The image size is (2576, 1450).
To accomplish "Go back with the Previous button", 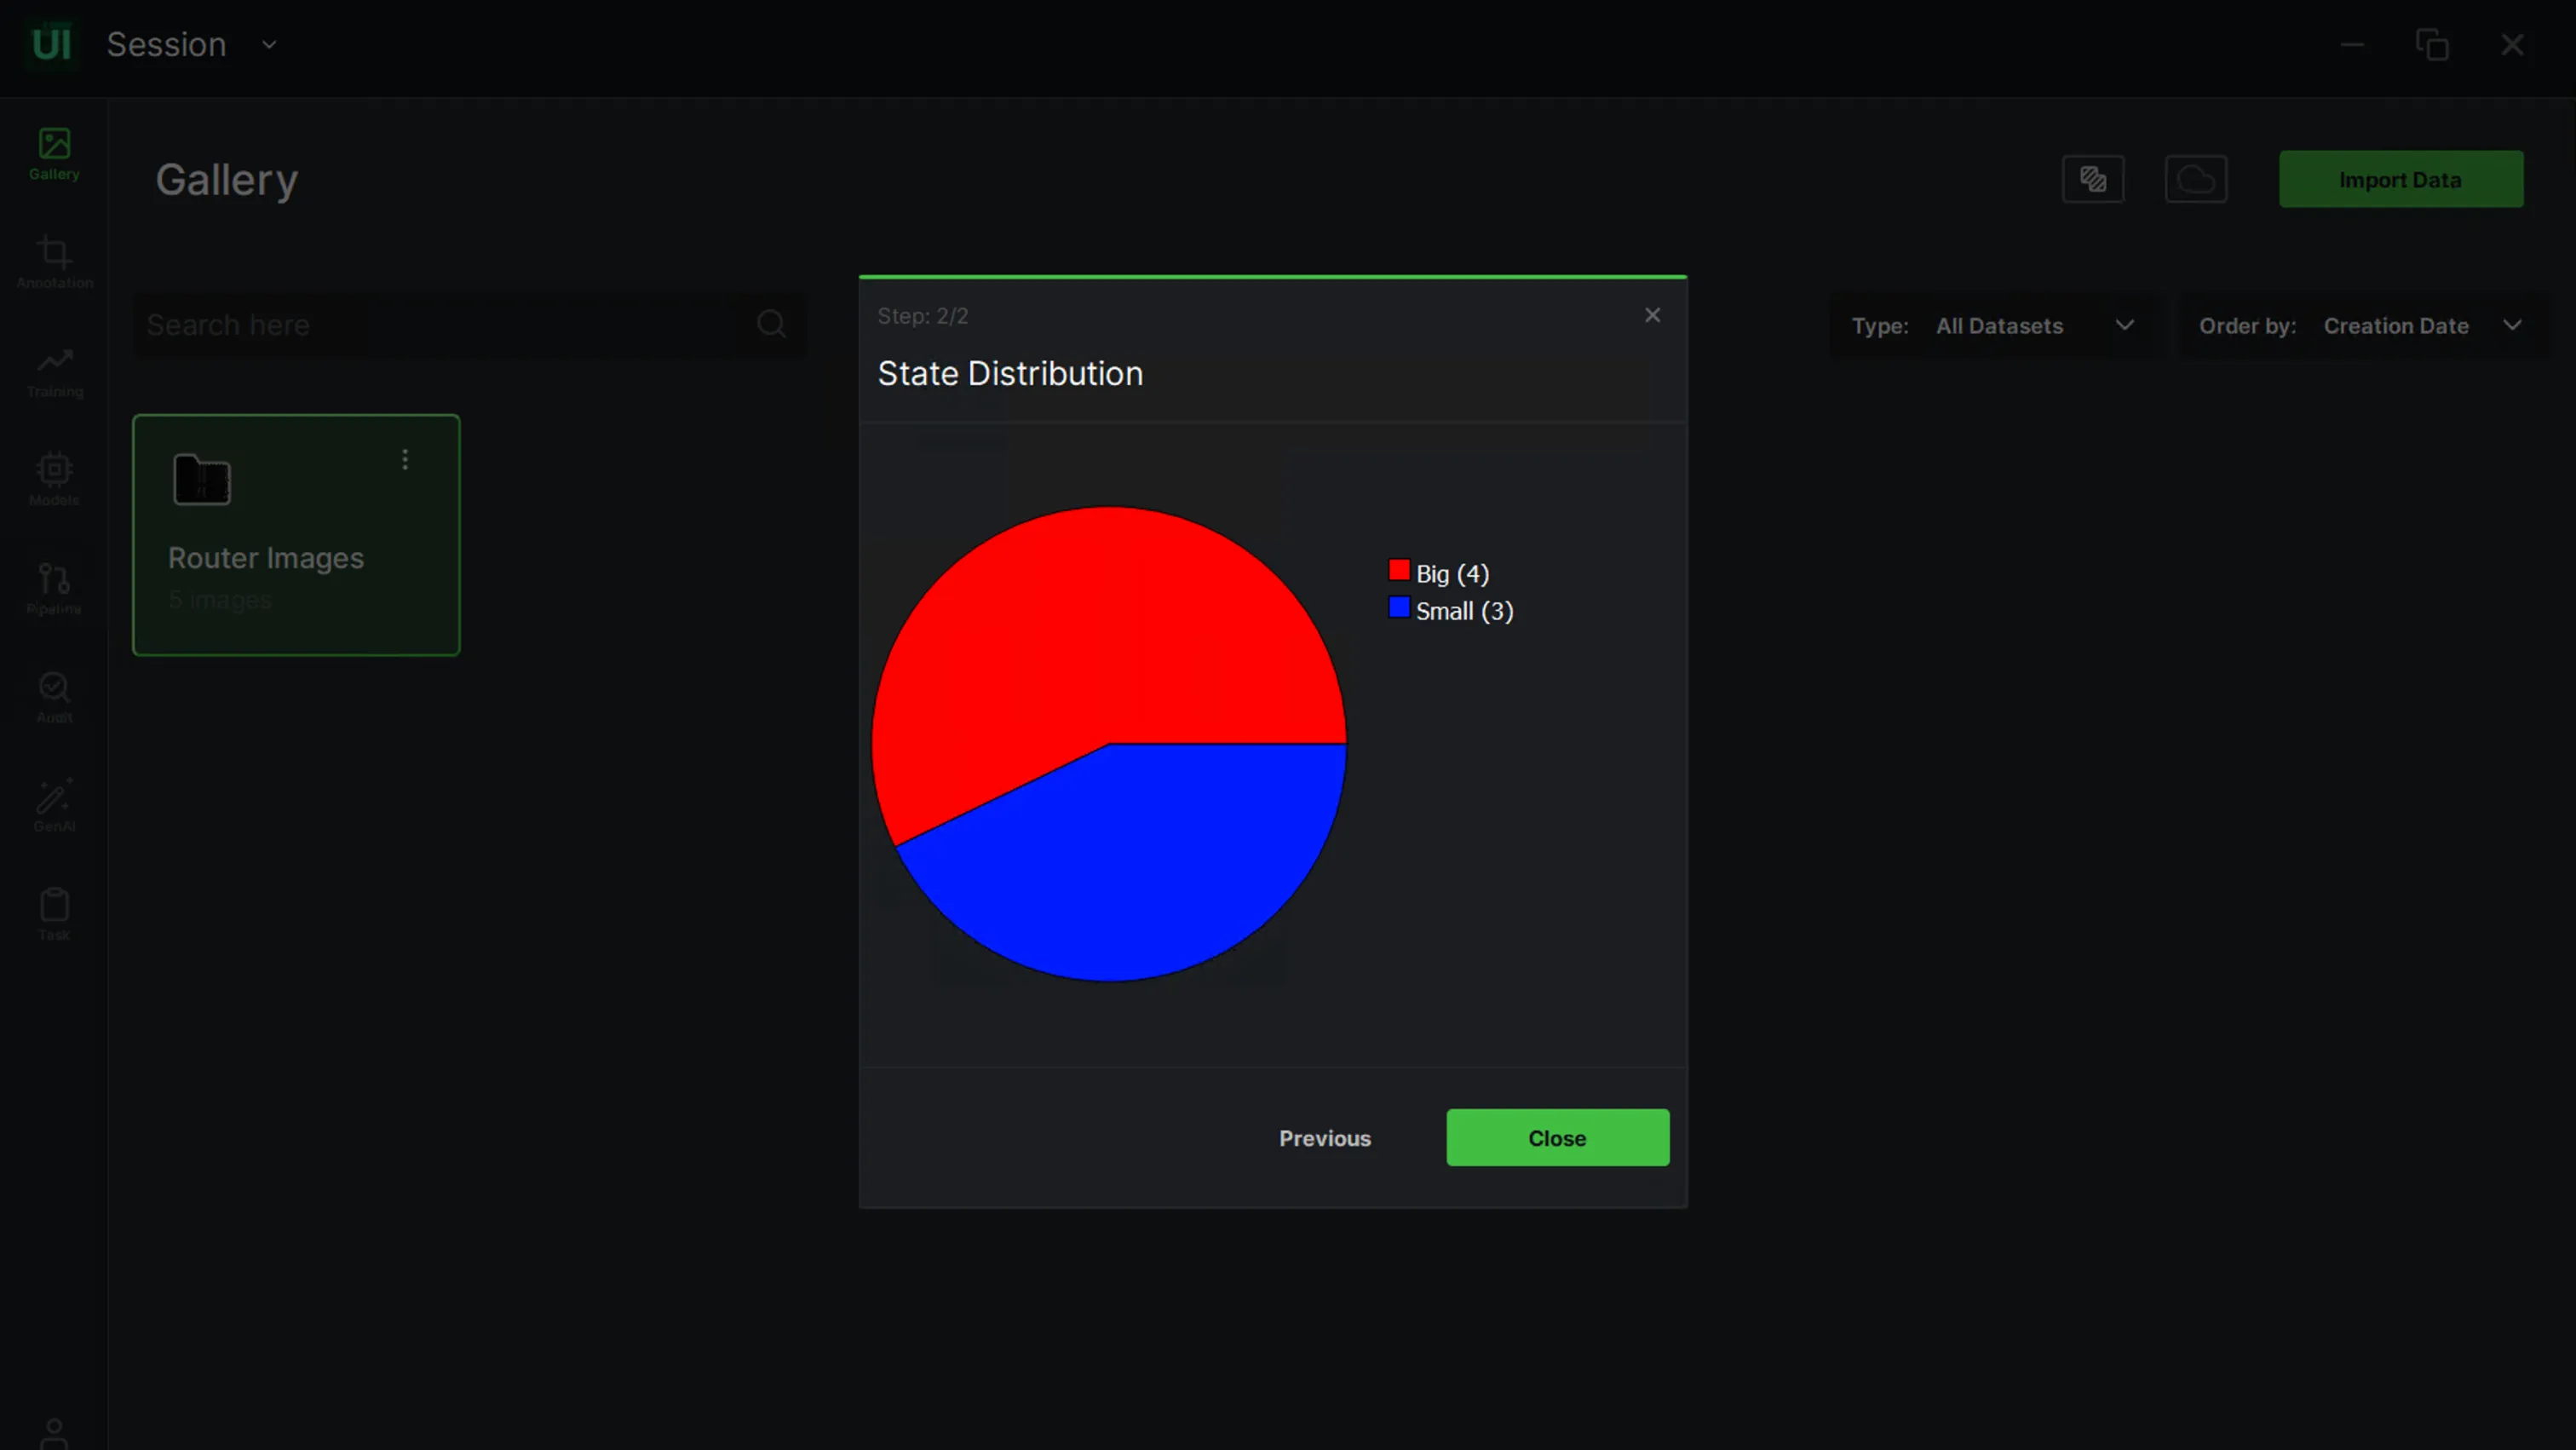I will [1325, 1138].
